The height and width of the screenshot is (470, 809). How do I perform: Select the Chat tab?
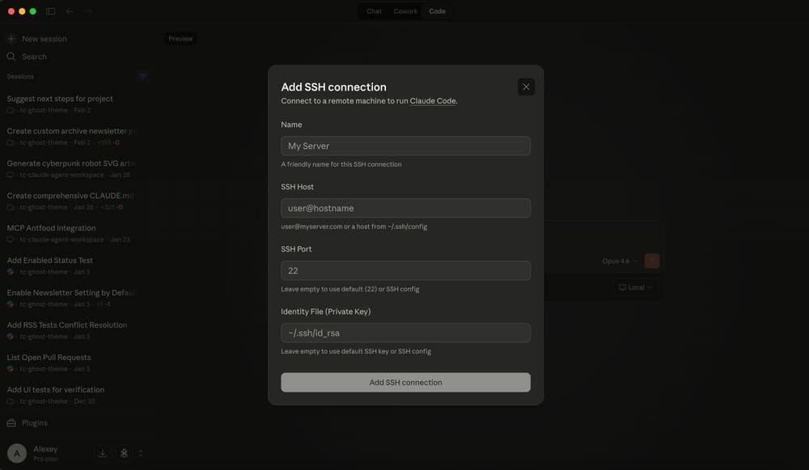(x=373, y=11)
